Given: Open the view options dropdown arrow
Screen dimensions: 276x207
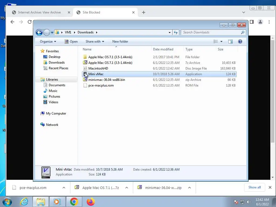Looking at the screenshot, I should (222, 42).
